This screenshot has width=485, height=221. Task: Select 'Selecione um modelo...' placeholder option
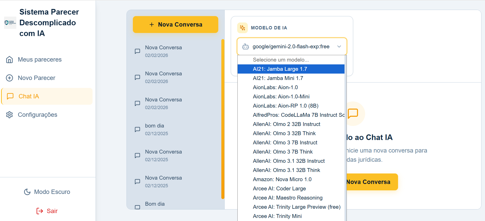pos(291,60)
